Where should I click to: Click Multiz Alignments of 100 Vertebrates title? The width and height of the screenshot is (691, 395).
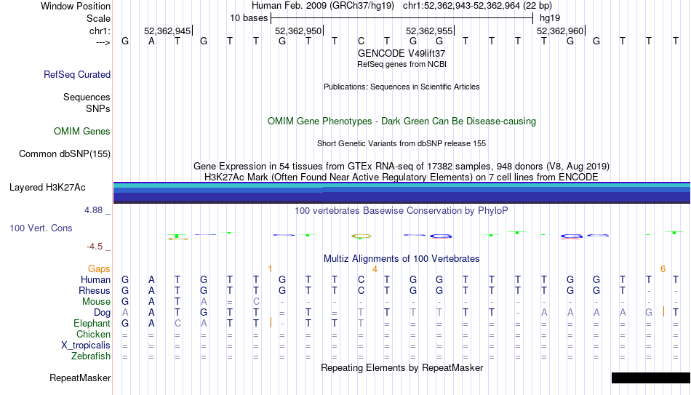click(402, 259)
